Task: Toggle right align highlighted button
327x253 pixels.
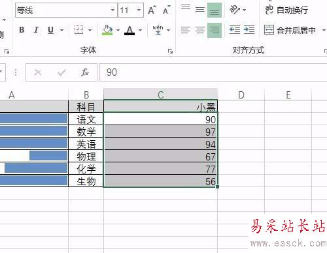Action: [215, 30]
